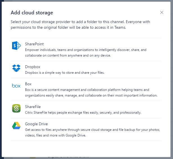Click the SharePoint description starting 'Empower individuals'

coord(86,53)
